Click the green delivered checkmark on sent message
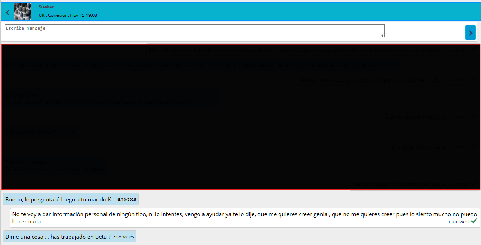The image size is (481, 245). point(474,221)
